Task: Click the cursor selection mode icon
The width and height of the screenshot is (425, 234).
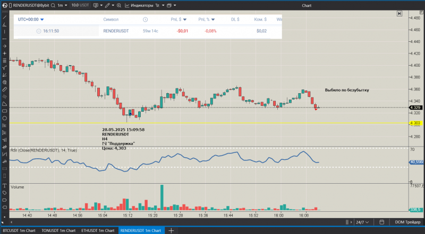Action: click(158, 5)
